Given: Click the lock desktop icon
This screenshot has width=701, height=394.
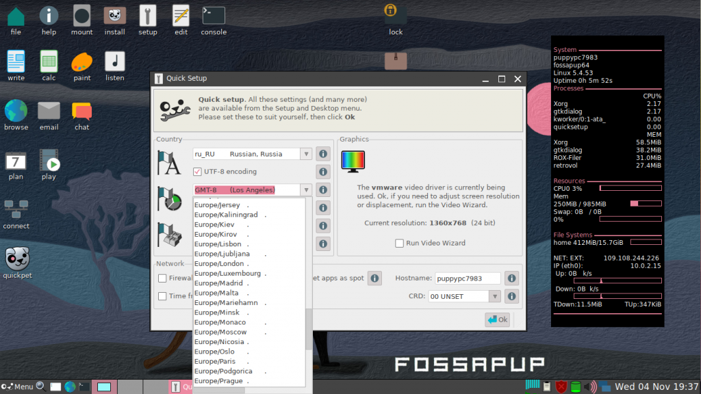Looking at the screenshot, I should click(395, 20).
